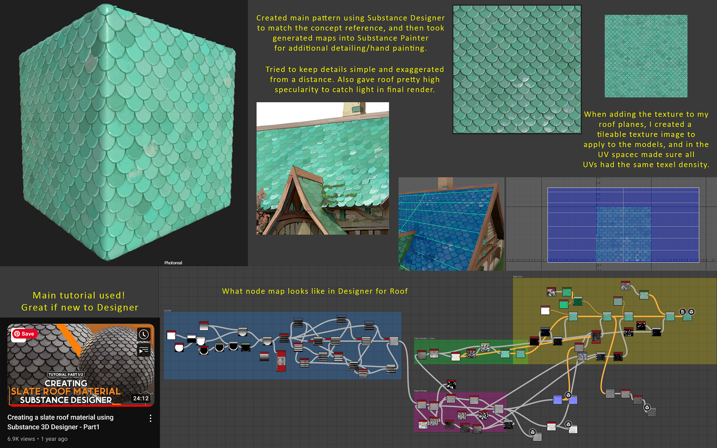The image size is (717, 448).
Task: Click the Photoreal label under the cube render
Action: coord(173,263)
